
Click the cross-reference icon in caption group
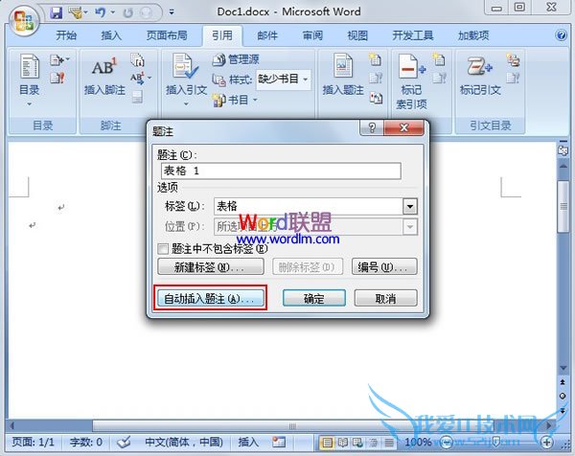376,98
